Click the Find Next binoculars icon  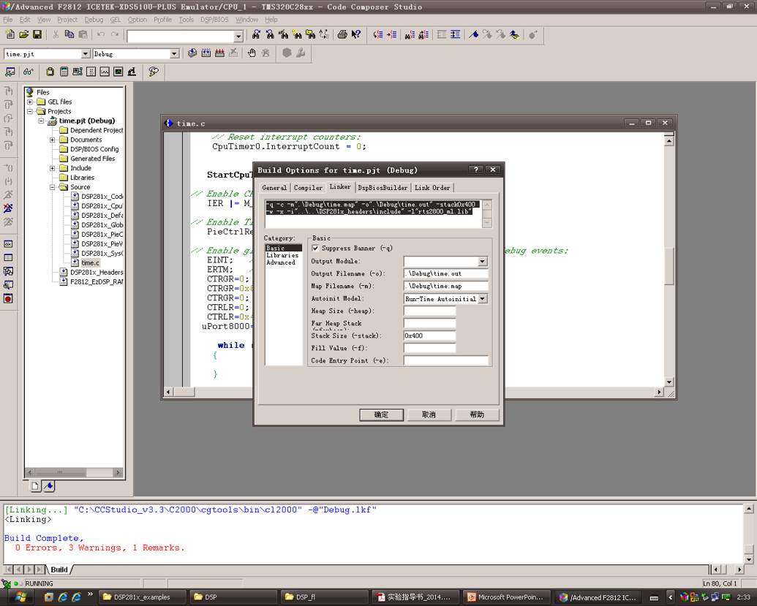(257, 34)
